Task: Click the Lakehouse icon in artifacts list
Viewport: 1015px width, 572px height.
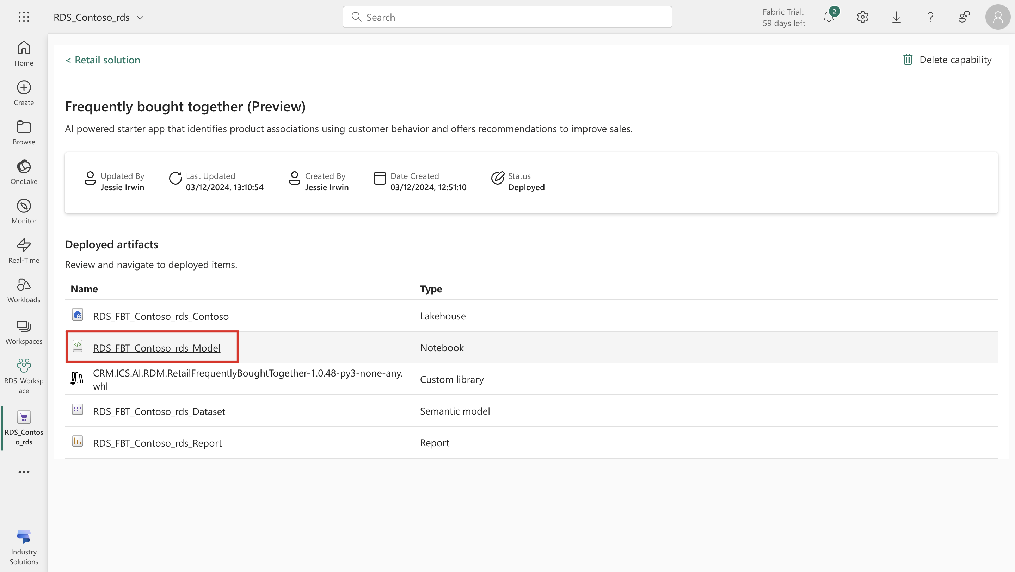Action: tap(78, 314)
